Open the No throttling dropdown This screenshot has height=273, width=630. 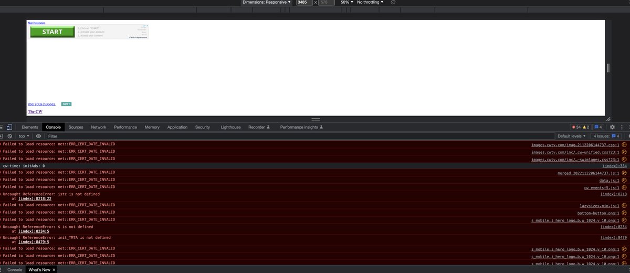click(x=370, y=2)
